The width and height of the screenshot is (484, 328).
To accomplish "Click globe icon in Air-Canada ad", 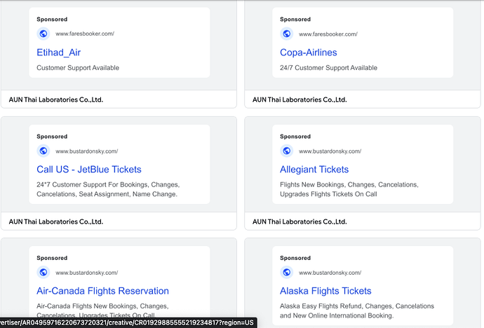I will pyautogui.click(x=43, y=272).
